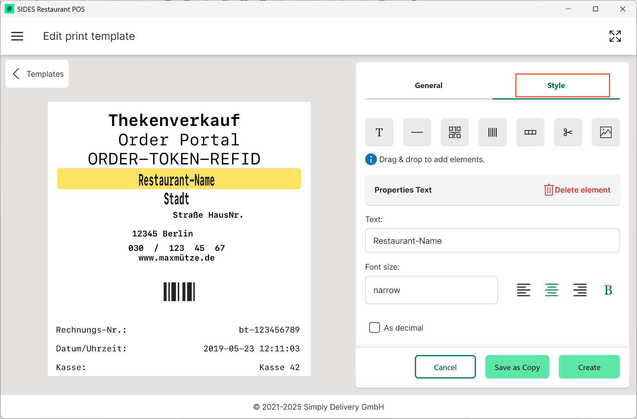Toggle fullscreen with the expand icon

[x=615, y=36]
